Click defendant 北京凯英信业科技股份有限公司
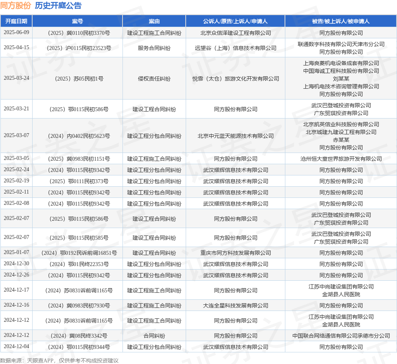The width and height of the screenshot is (397, 364). coord(341,124)
